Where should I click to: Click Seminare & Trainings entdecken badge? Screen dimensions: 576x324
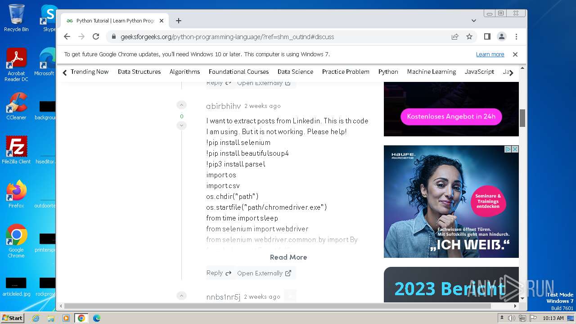[x=488, y=201]
